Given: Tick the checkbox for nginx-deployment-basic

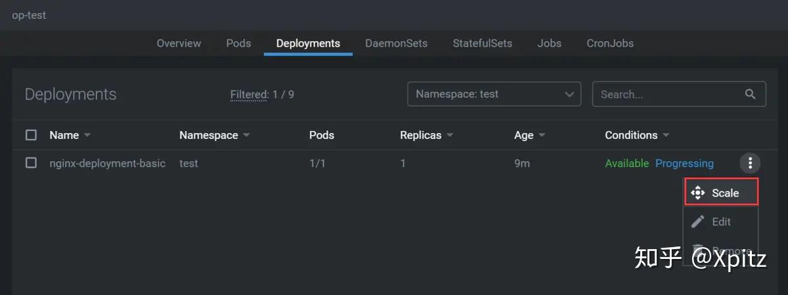Looking at the screenshot, I should (x=31, y=163).
